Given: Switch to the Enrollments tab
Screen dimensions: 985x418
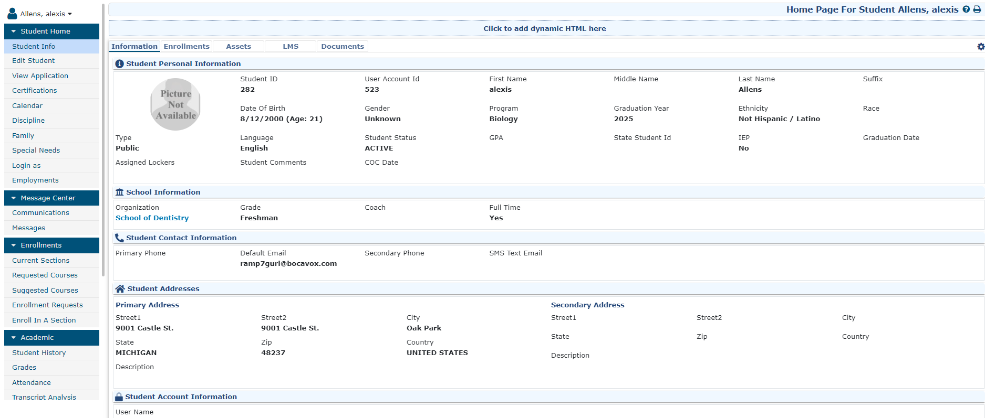Looking at the screenshot, I should 186,47.
